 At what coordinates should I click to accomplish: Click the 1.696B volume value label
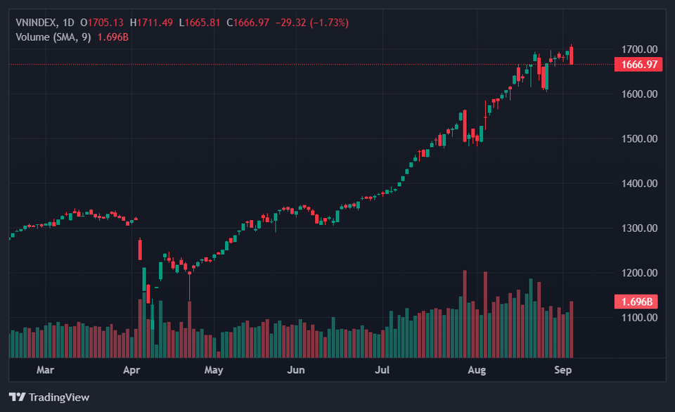click(636, 302)
